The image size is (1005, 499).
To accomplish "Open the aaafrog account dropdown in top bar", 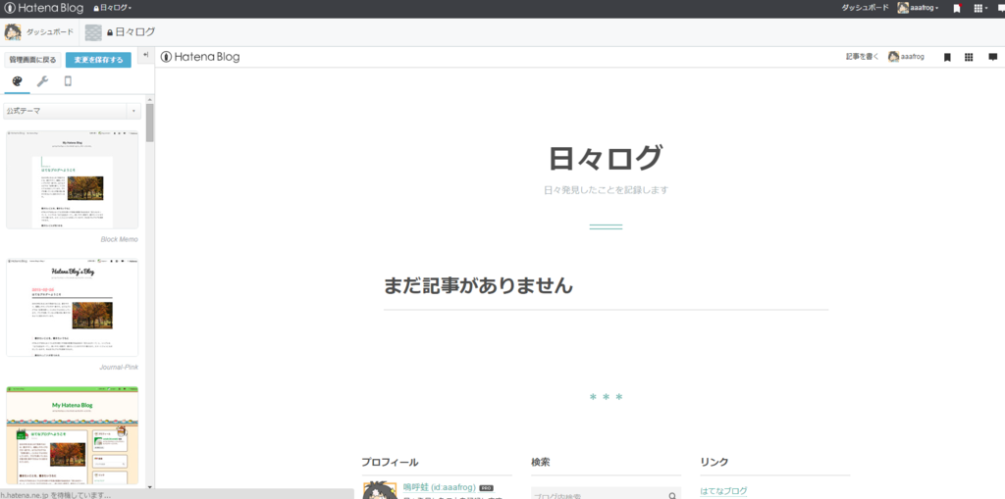I will [x=919, y=8].
